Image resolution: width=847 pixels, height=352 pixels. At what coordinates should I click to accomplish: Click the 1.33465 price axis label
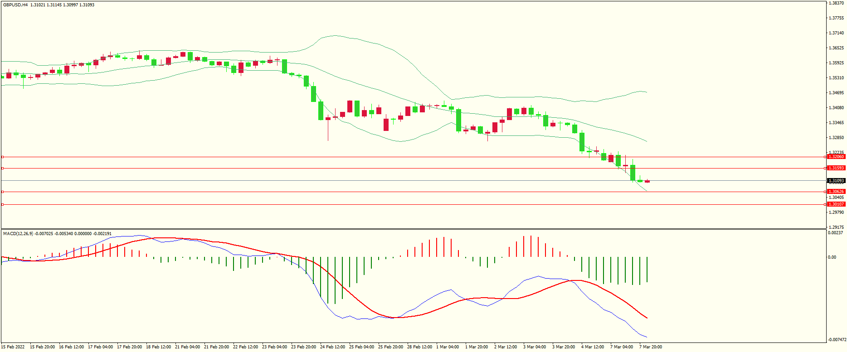pos(836,123)
